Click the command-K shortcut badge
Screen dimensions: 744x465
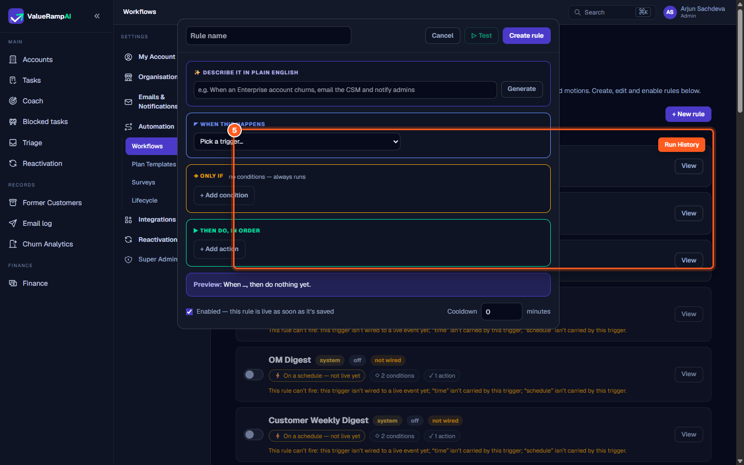[x=643, y=12]
